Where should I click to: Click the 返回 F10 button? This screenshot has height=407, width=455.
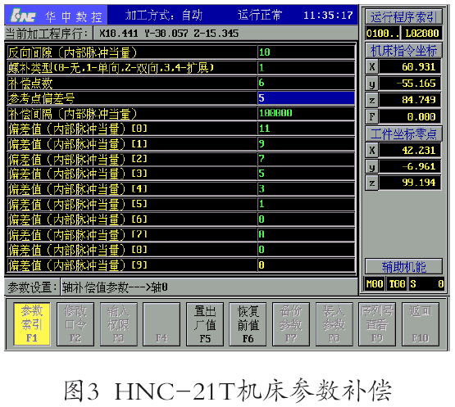(421, 324)
